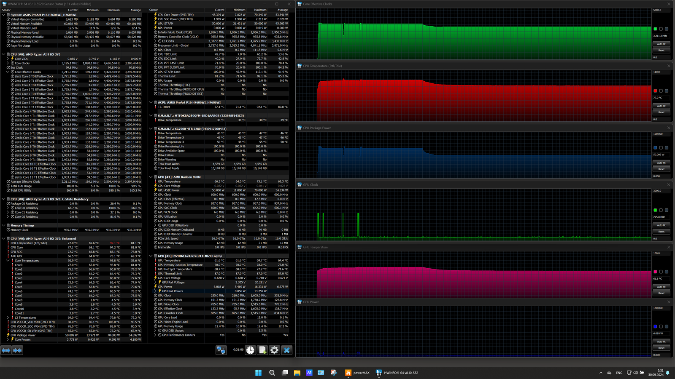Open the volume tray icon
The width and height of the screenshot is (675, 379).
[635, 373]
